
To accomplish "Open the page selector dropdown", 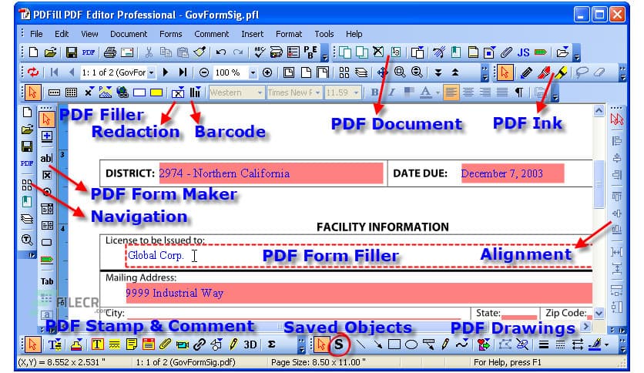I will tap(151, 72).
